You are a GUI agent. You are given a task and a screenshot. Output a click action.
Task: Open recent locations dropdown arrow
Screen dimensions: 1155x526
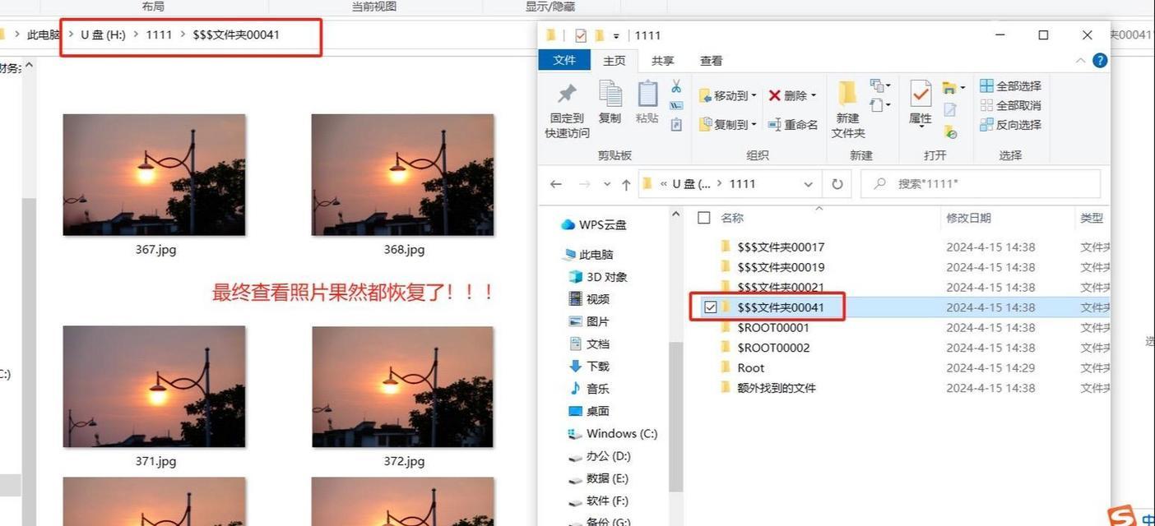point(607,184)
